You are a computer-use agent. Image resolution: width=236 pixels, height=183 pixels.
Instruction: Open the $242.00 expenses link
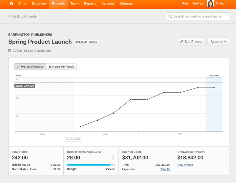[x=165, y=169]
